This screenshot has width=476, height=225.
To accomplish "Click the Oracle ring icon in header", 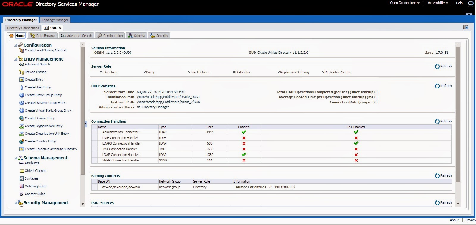I will pyautogui.click(x=471, y=4).
